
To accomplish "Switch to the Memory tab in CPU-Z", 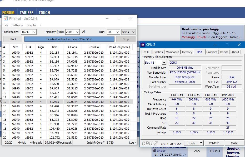I will 187,52.
